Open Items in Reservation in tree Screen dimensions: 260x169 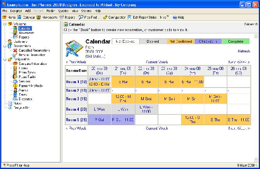pos(32,55)
